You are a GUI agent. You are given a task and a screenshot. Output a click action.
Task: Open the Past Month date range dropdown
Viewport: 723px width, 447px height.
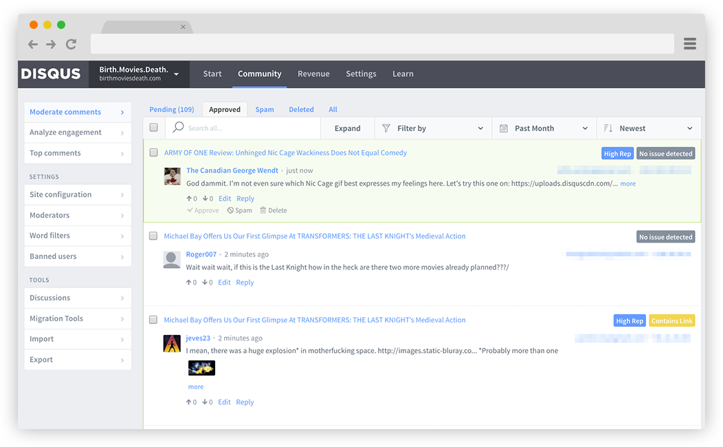(544, 128)
